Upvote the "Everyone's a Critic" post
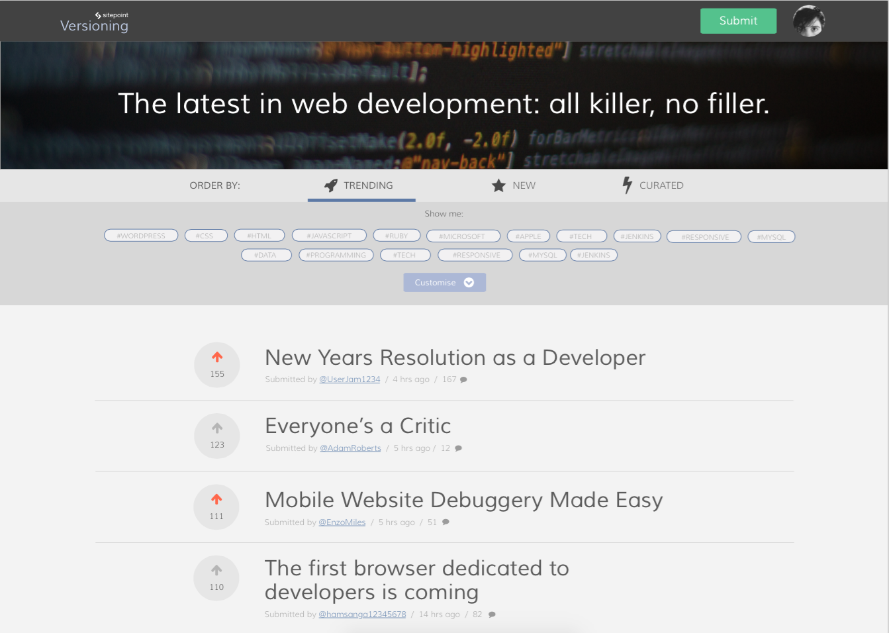Image resolution: width=889 pixels, height=633 pixels. click(x=217, y=428)
